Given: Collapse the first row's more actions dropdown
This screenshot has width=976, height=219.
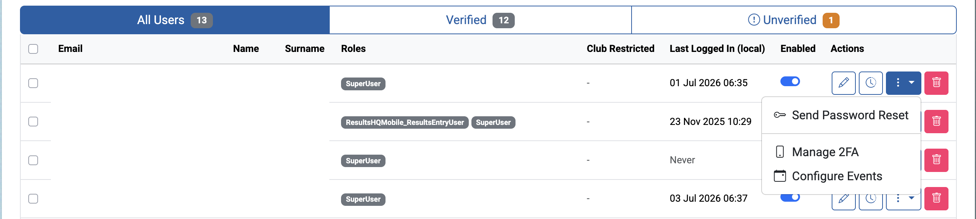Looking at the screenshot, I should tap(903, 83).
